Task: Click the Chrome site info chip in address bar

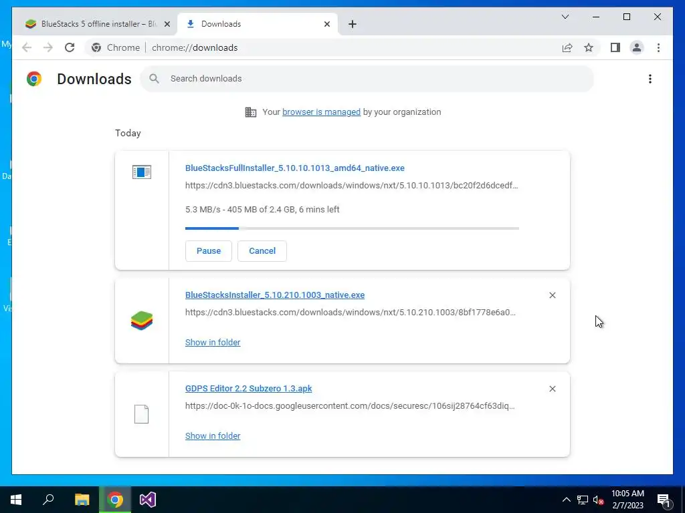Action: [116, 47]
